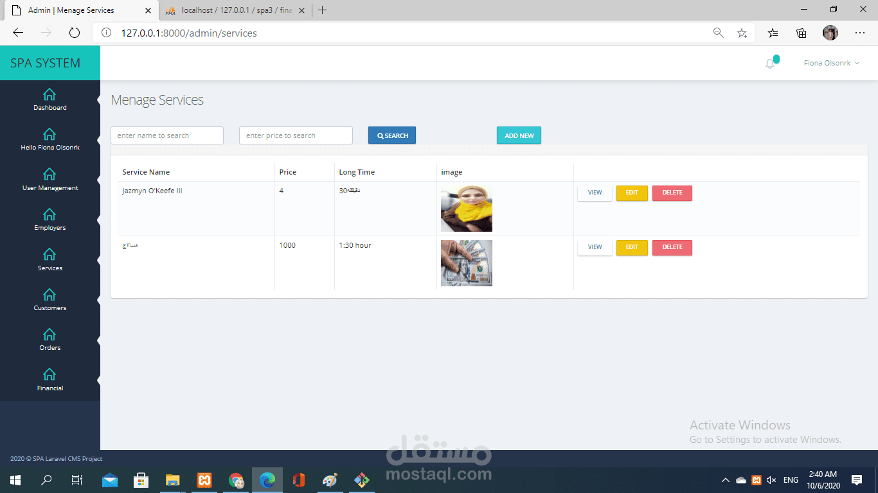Open the money image thumbnail
This screenshot has width=878, height=493.
467,263
